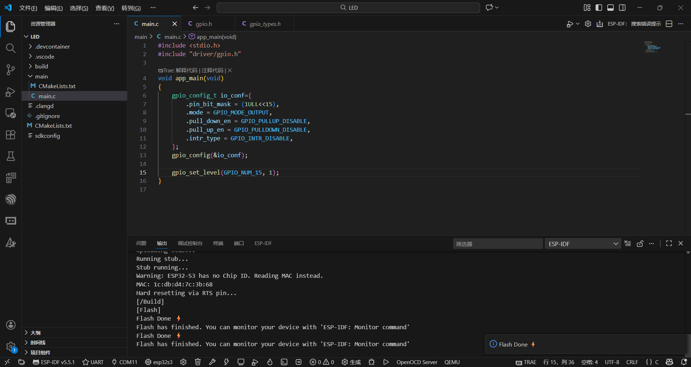Open the 编辑(E) menu
The height and width of the screenshot is (367, 691).
[54, 8]
